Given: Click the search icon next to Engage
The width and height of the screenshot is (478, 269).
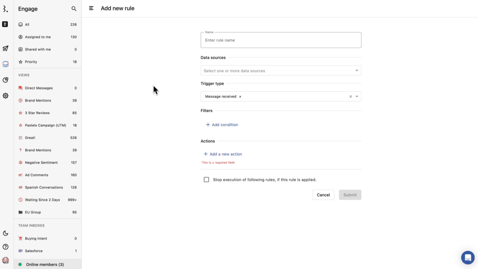Looking at the screenshot, I should coord(74,8).
